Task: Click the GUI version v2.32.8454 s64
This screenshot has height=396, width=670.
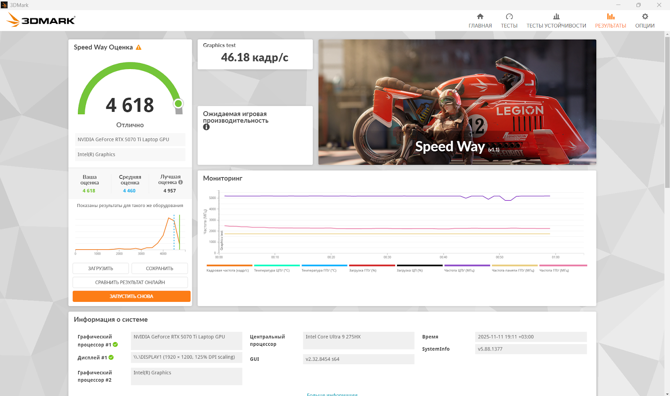Action: click(x=358, y=359)
